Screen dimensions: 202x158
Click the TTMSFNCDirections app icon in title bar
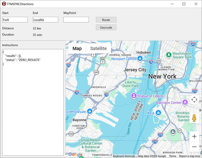coord(4,4)
